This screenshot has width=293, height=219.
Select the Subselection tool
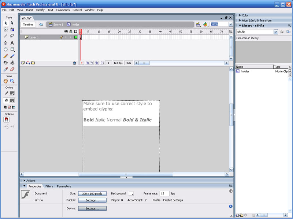12,23
